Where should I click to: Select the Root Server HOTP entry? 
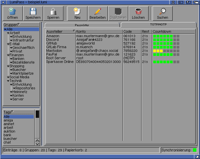pos(121,58)
